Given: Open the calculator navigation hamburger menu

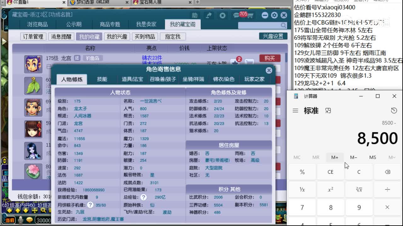Looking at the screenshot, I should (295, 110).
